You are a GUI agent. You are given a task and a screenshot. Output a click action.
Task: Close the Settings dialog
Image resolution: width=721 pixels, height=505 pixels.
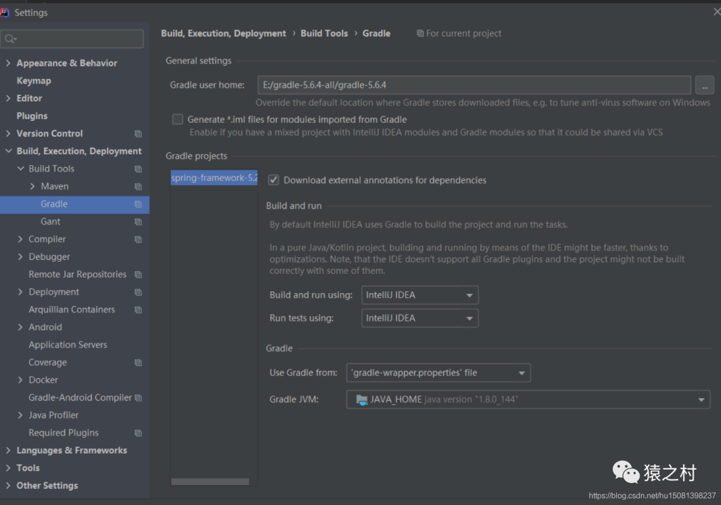[717, 12]
